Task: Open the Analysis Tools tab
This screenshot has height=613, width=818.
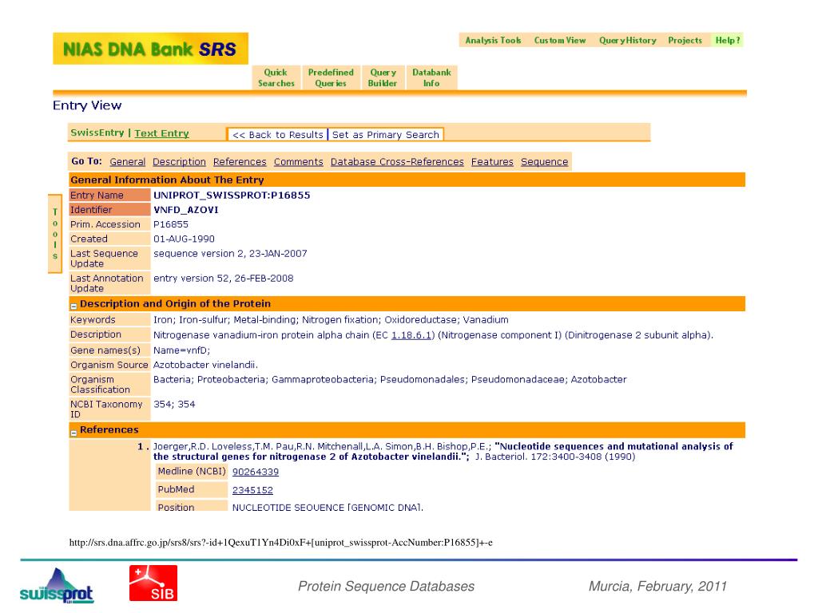Action: point(493,40)
